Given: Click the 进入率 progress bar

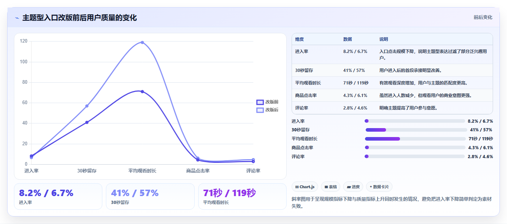Looking at the screenshot, I should (x=415, y=121).
